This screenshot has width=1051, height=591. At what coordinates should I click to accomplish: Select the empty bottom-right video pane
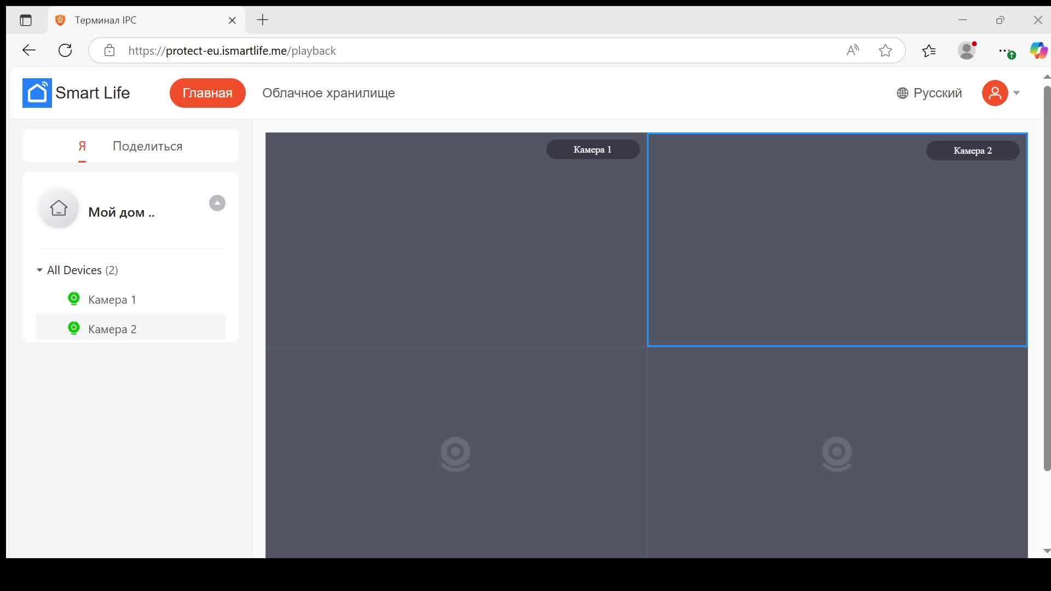point(838,453)
